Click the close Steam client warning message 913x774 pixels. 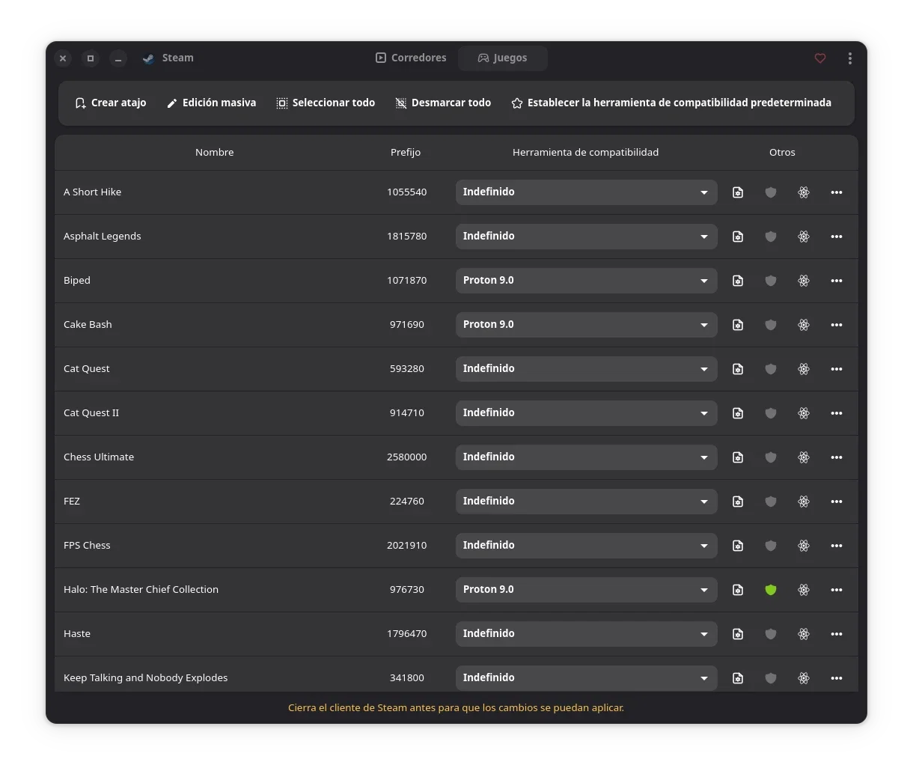456,707
